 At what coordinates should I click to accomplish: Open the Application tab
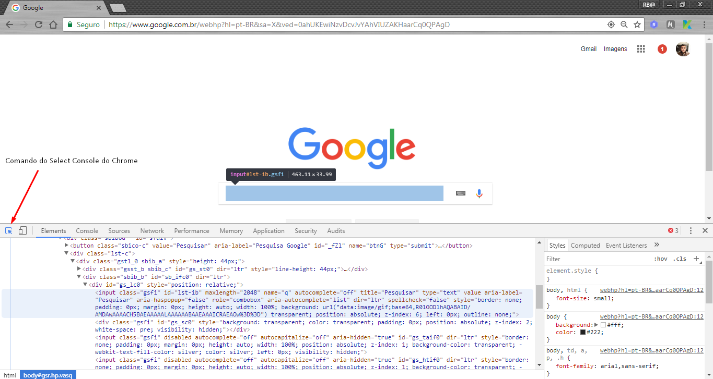pyautogui.click(x=268, y=231)
